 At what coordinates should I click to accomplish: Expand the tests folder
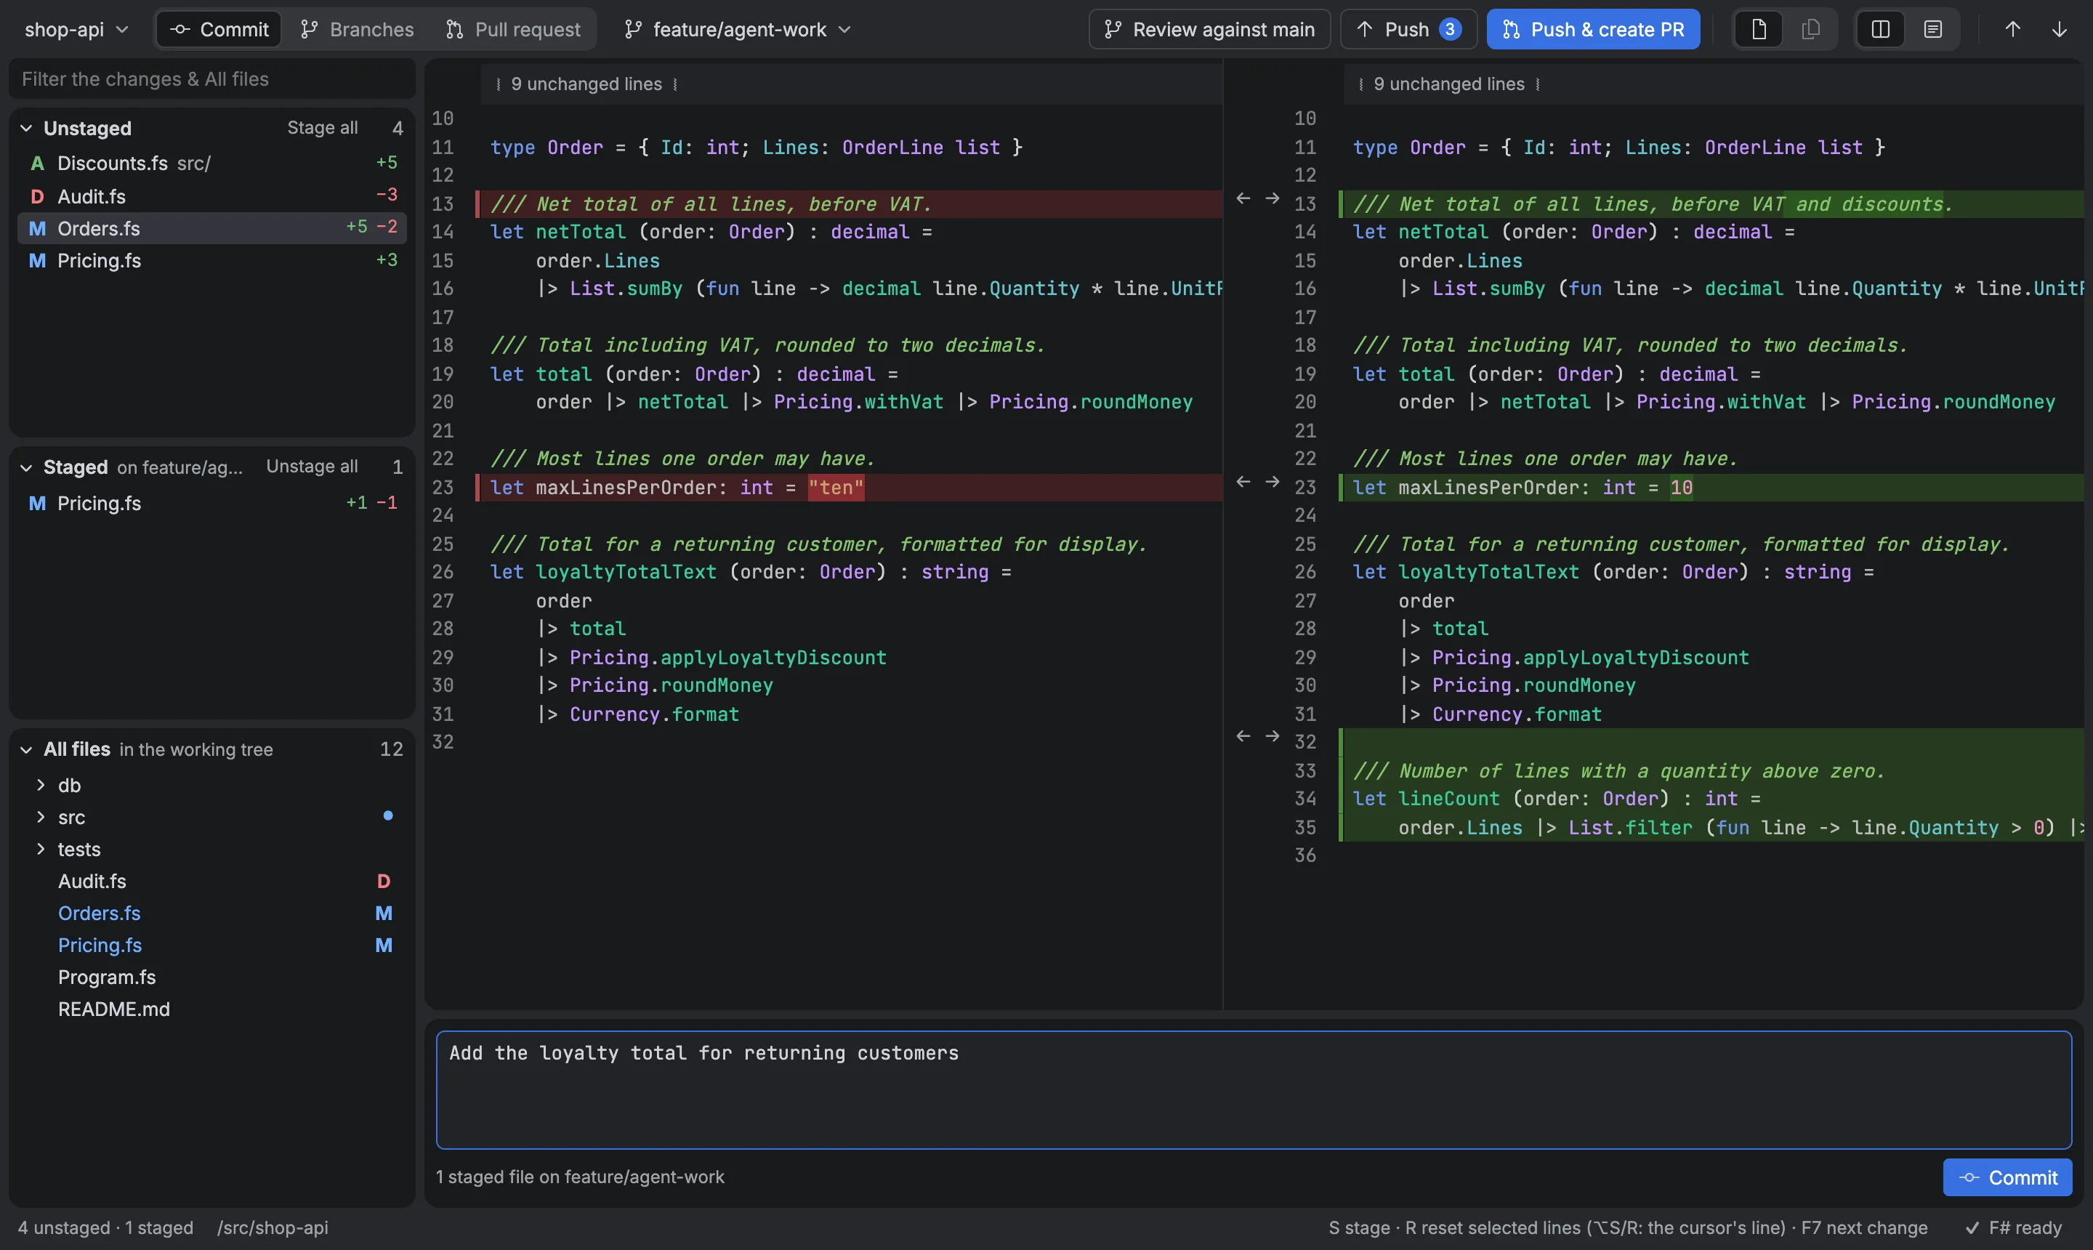(41, 849)
